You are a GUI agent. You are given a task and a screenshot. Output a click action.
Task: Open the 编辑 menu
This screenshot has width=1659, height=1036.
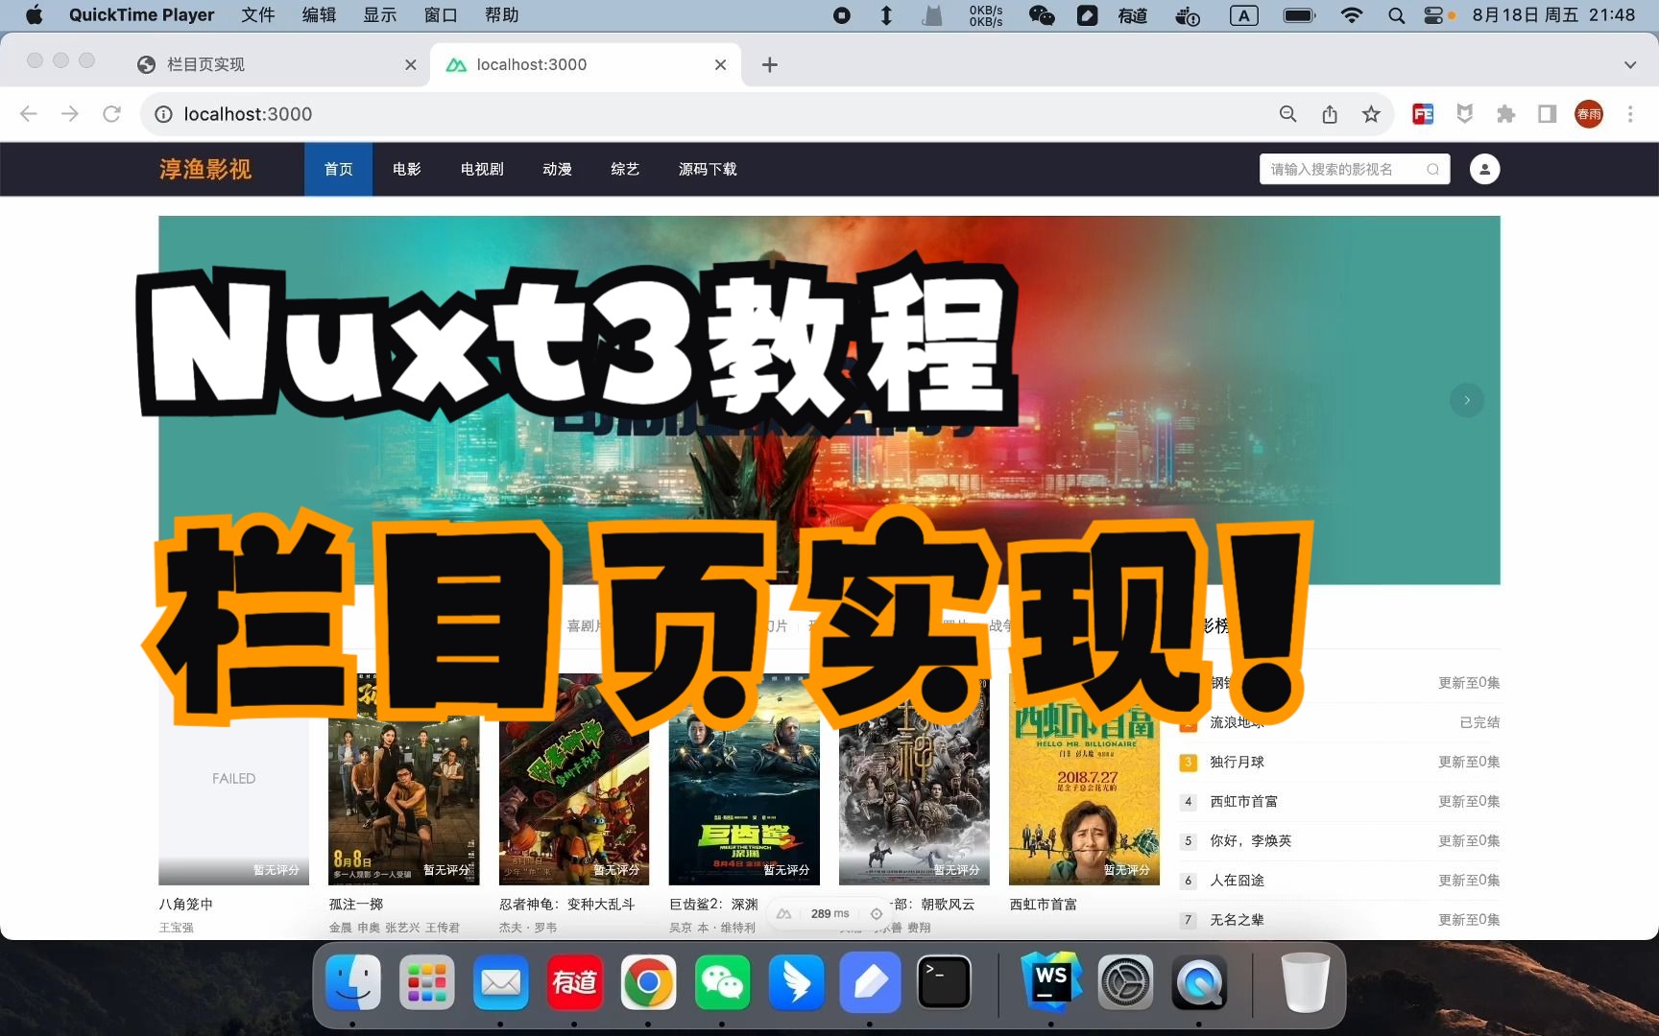(319, 15)
